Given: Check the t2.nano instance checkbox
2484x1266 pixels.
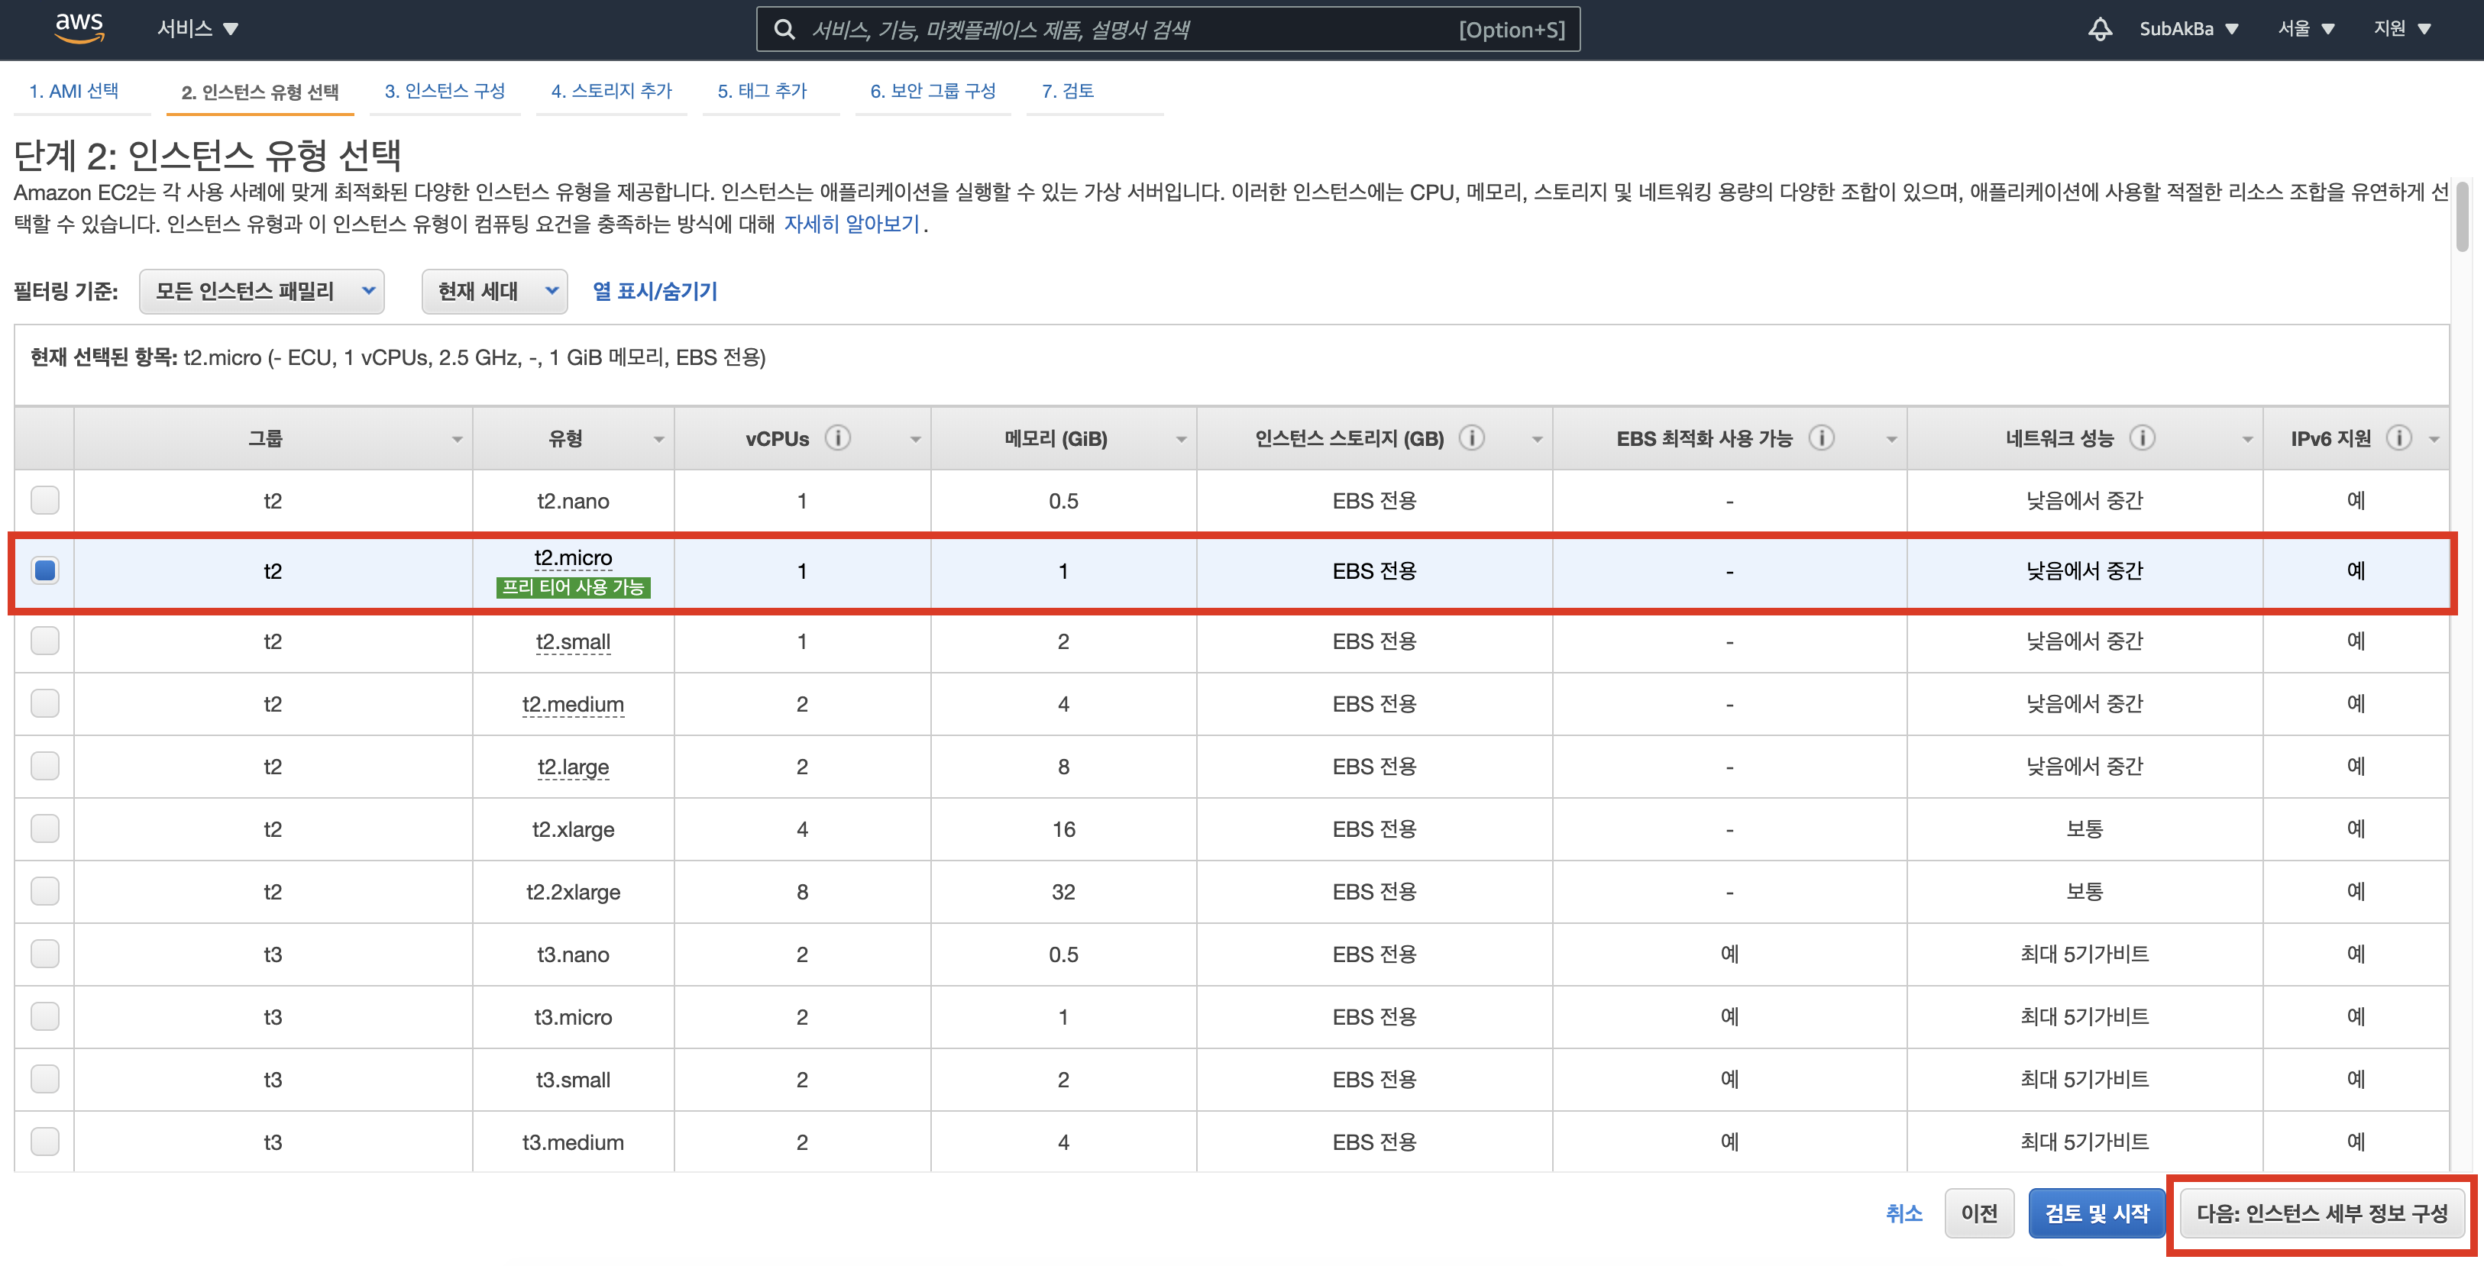Looking at the screenshot, I should pyautogui.click(x=44, y=499).
